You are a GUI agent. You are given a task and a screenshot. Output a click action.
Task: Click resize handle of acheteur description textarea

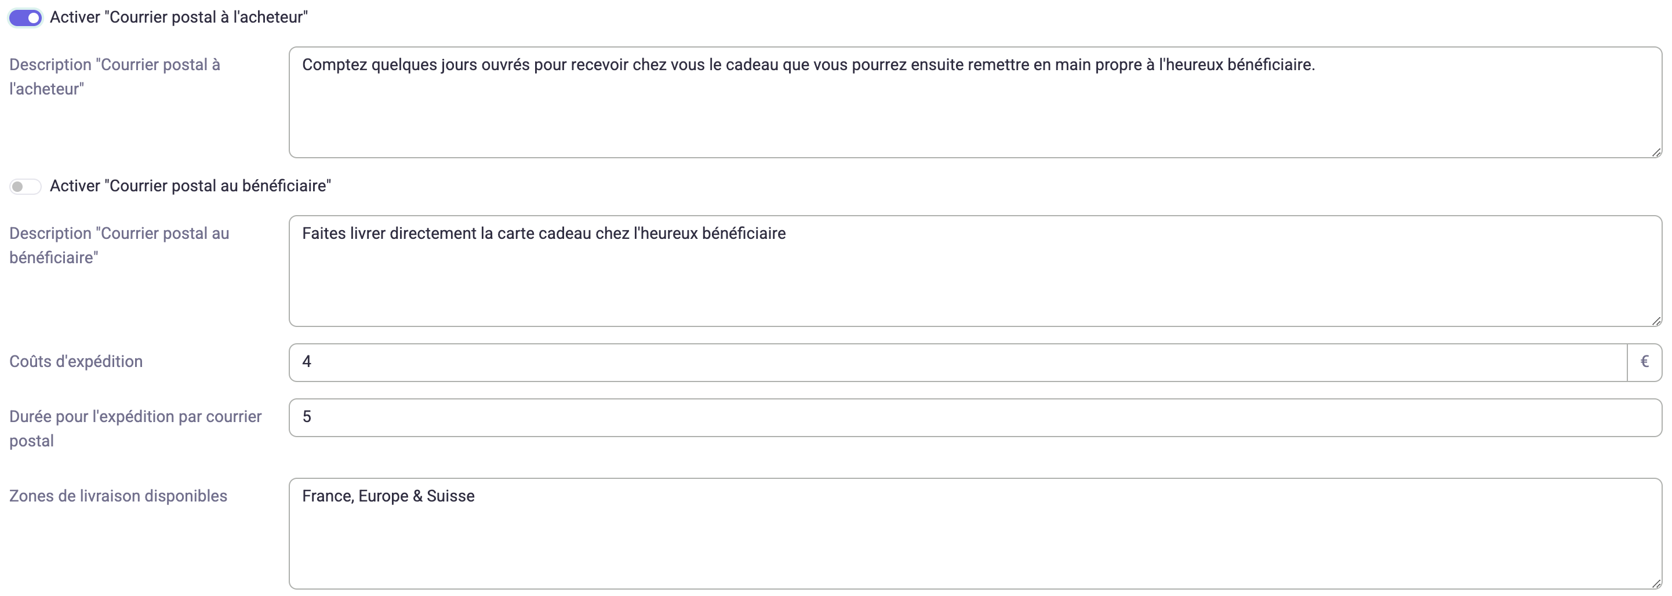[1656, 152]
